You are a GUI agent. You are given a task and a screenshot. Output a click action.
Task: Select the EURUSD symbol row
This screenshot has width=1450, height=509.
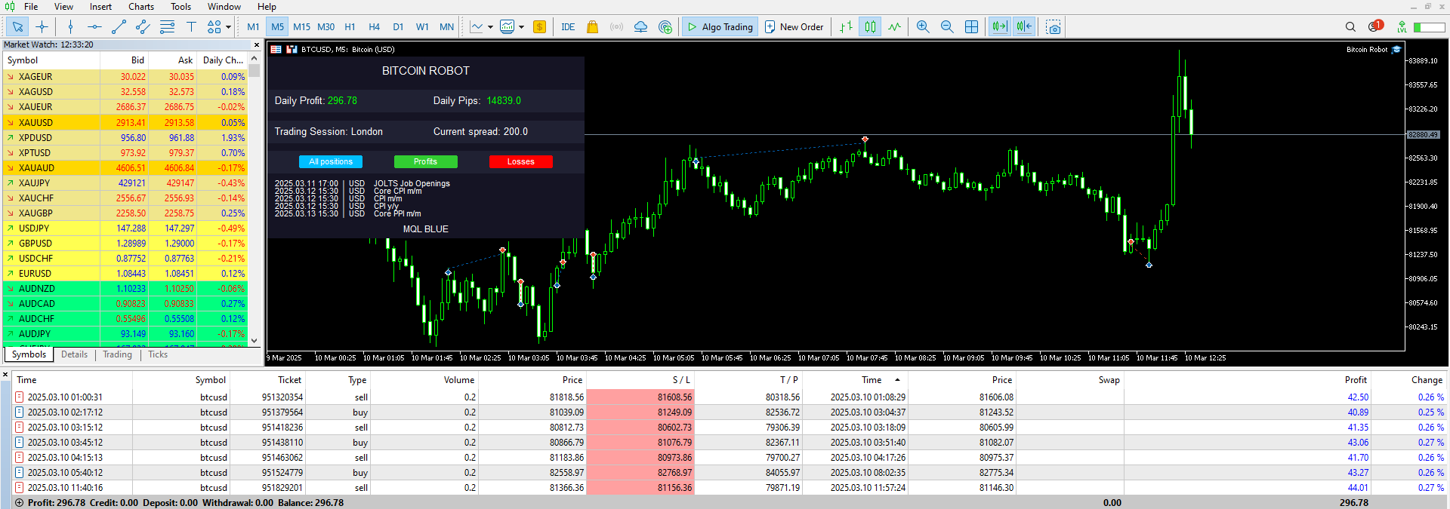(125, 273)
